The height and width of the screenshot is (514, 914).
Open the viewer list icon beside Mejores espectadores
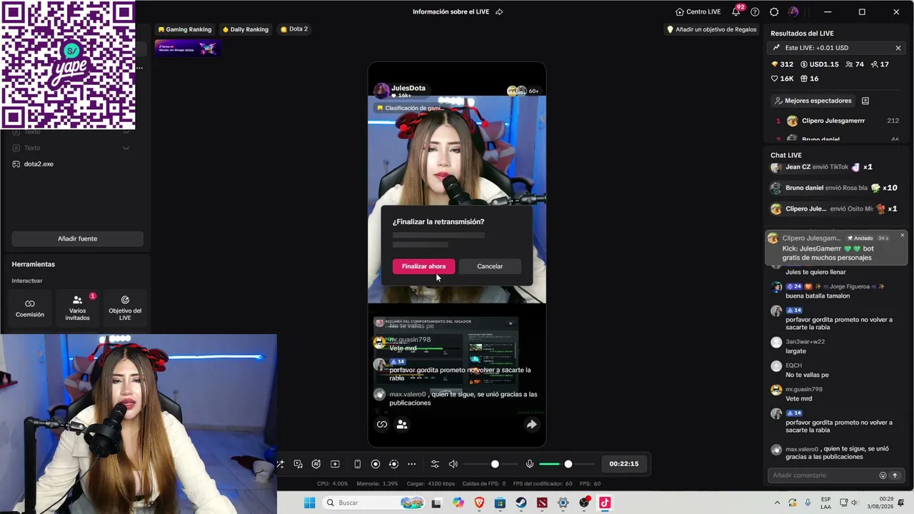(x=865, y=101)
